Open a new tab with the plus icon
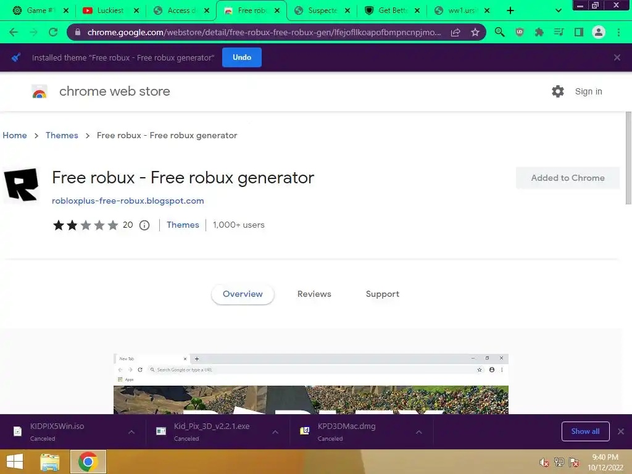The height and width of the screenshot is (474, 632). [x=510, y=10]
